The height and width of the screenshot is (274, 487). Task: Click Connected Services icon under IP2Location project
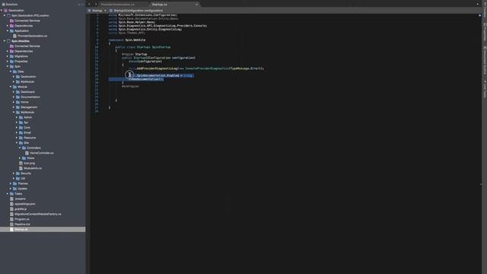point(12,21)
